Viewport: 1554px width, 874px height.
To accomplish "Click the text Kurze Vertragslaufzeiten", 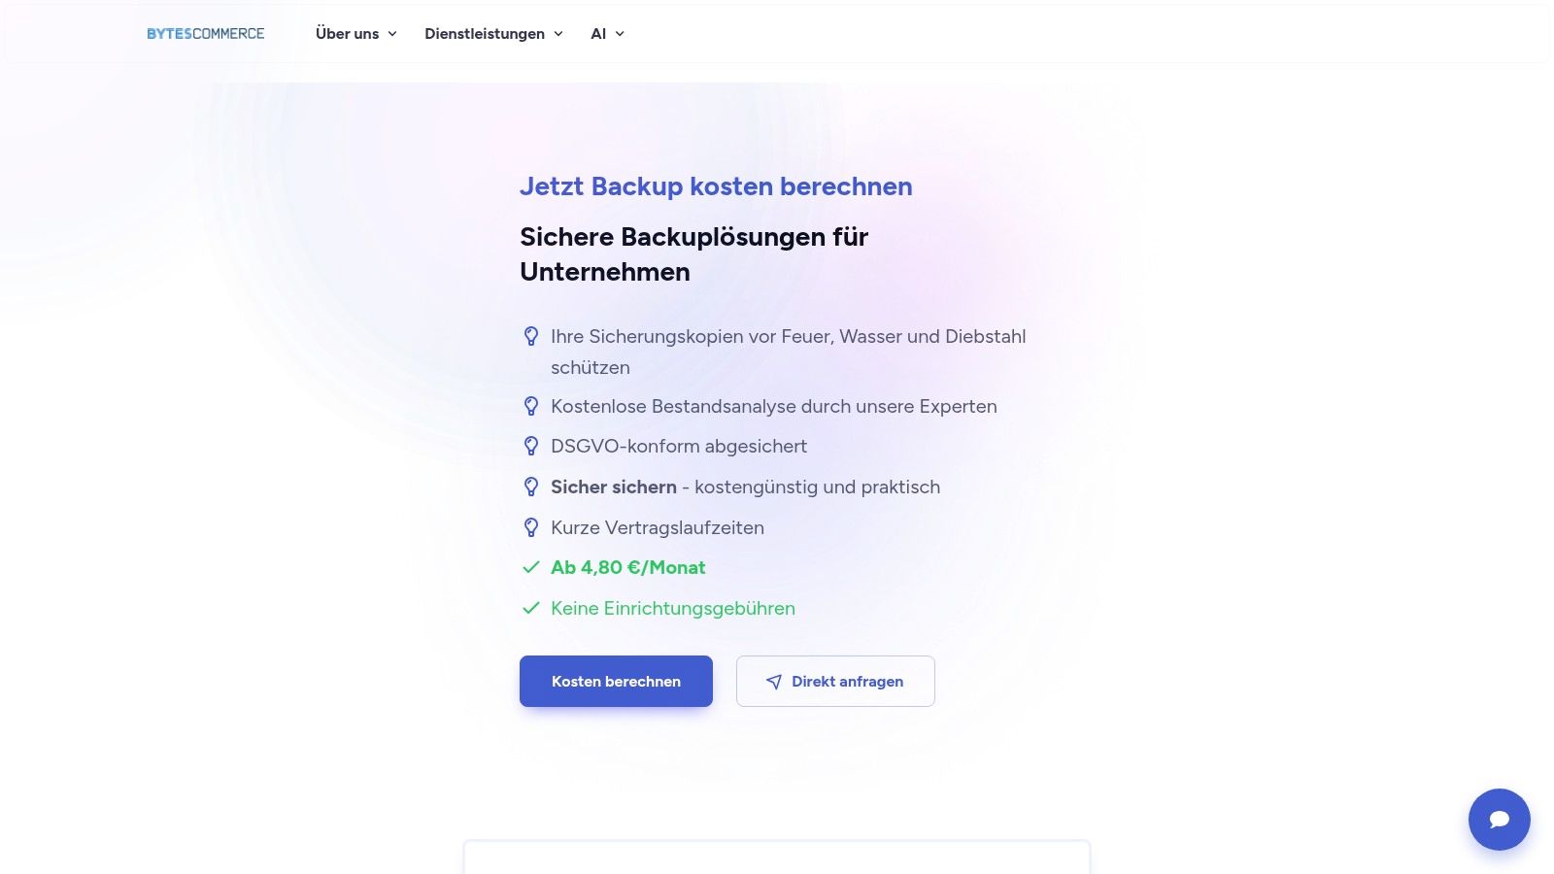I will (658, 528).
